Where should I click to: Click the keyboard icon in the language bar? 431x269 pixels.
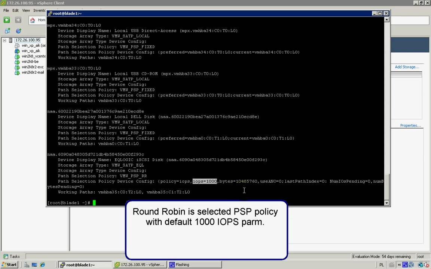tap(392, 265)
